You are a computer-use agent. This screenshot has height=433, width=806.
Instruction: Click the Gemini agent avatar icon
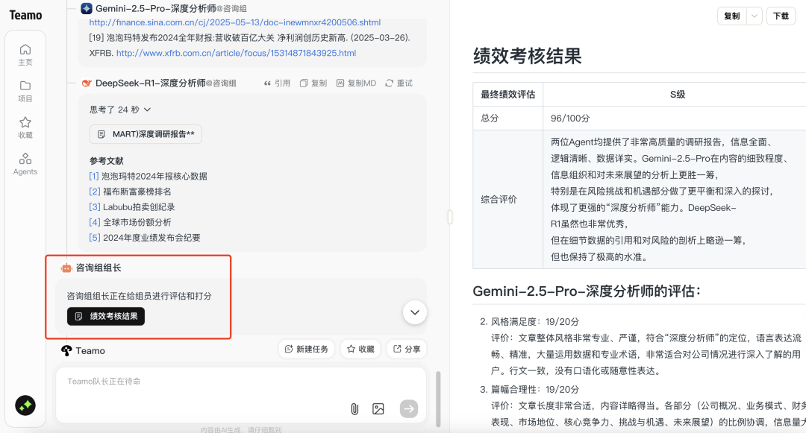coord(87,8)
